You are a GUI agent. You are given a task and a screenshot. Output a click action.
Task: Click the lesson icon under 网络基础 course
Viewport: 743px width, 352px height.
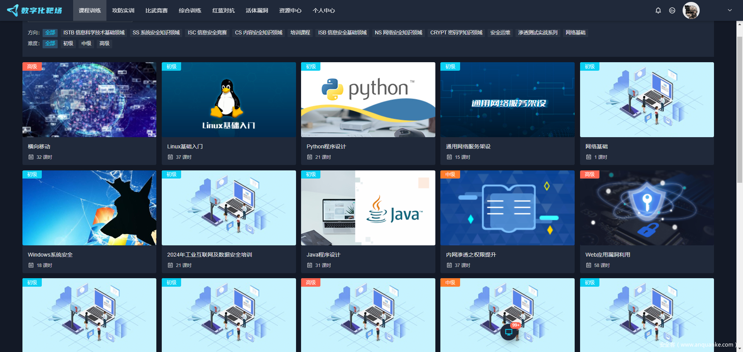[589, 157]
